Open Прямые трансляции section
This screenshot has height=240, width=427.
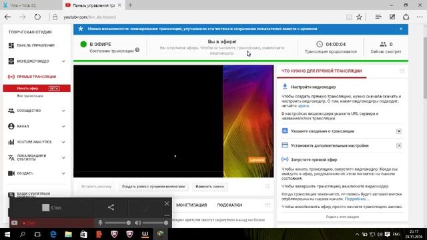click(36, 77)
